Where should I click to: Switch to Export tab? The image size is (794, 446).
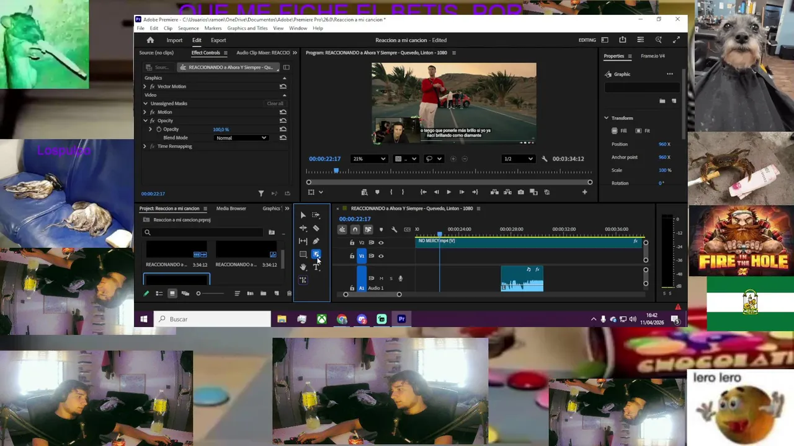point(218,40)
